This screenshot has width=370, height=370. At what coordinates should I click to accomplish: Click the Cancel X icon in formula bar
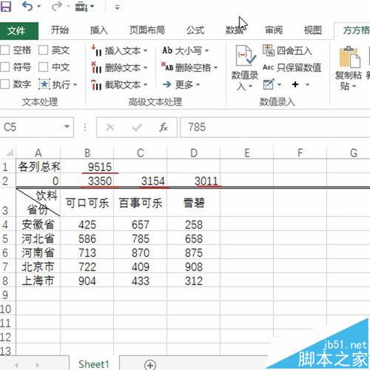pyautogui.click(x=110, y=127)
